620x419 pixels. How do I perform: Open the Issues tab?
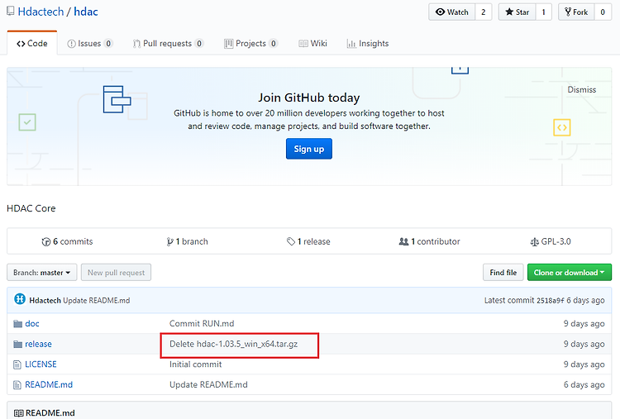90,44
